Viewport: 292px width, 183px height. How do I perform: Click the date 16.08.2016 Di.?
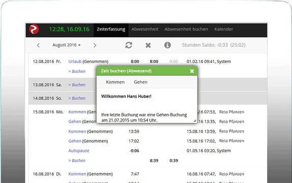pyautogui.click(x=47, y=174)
